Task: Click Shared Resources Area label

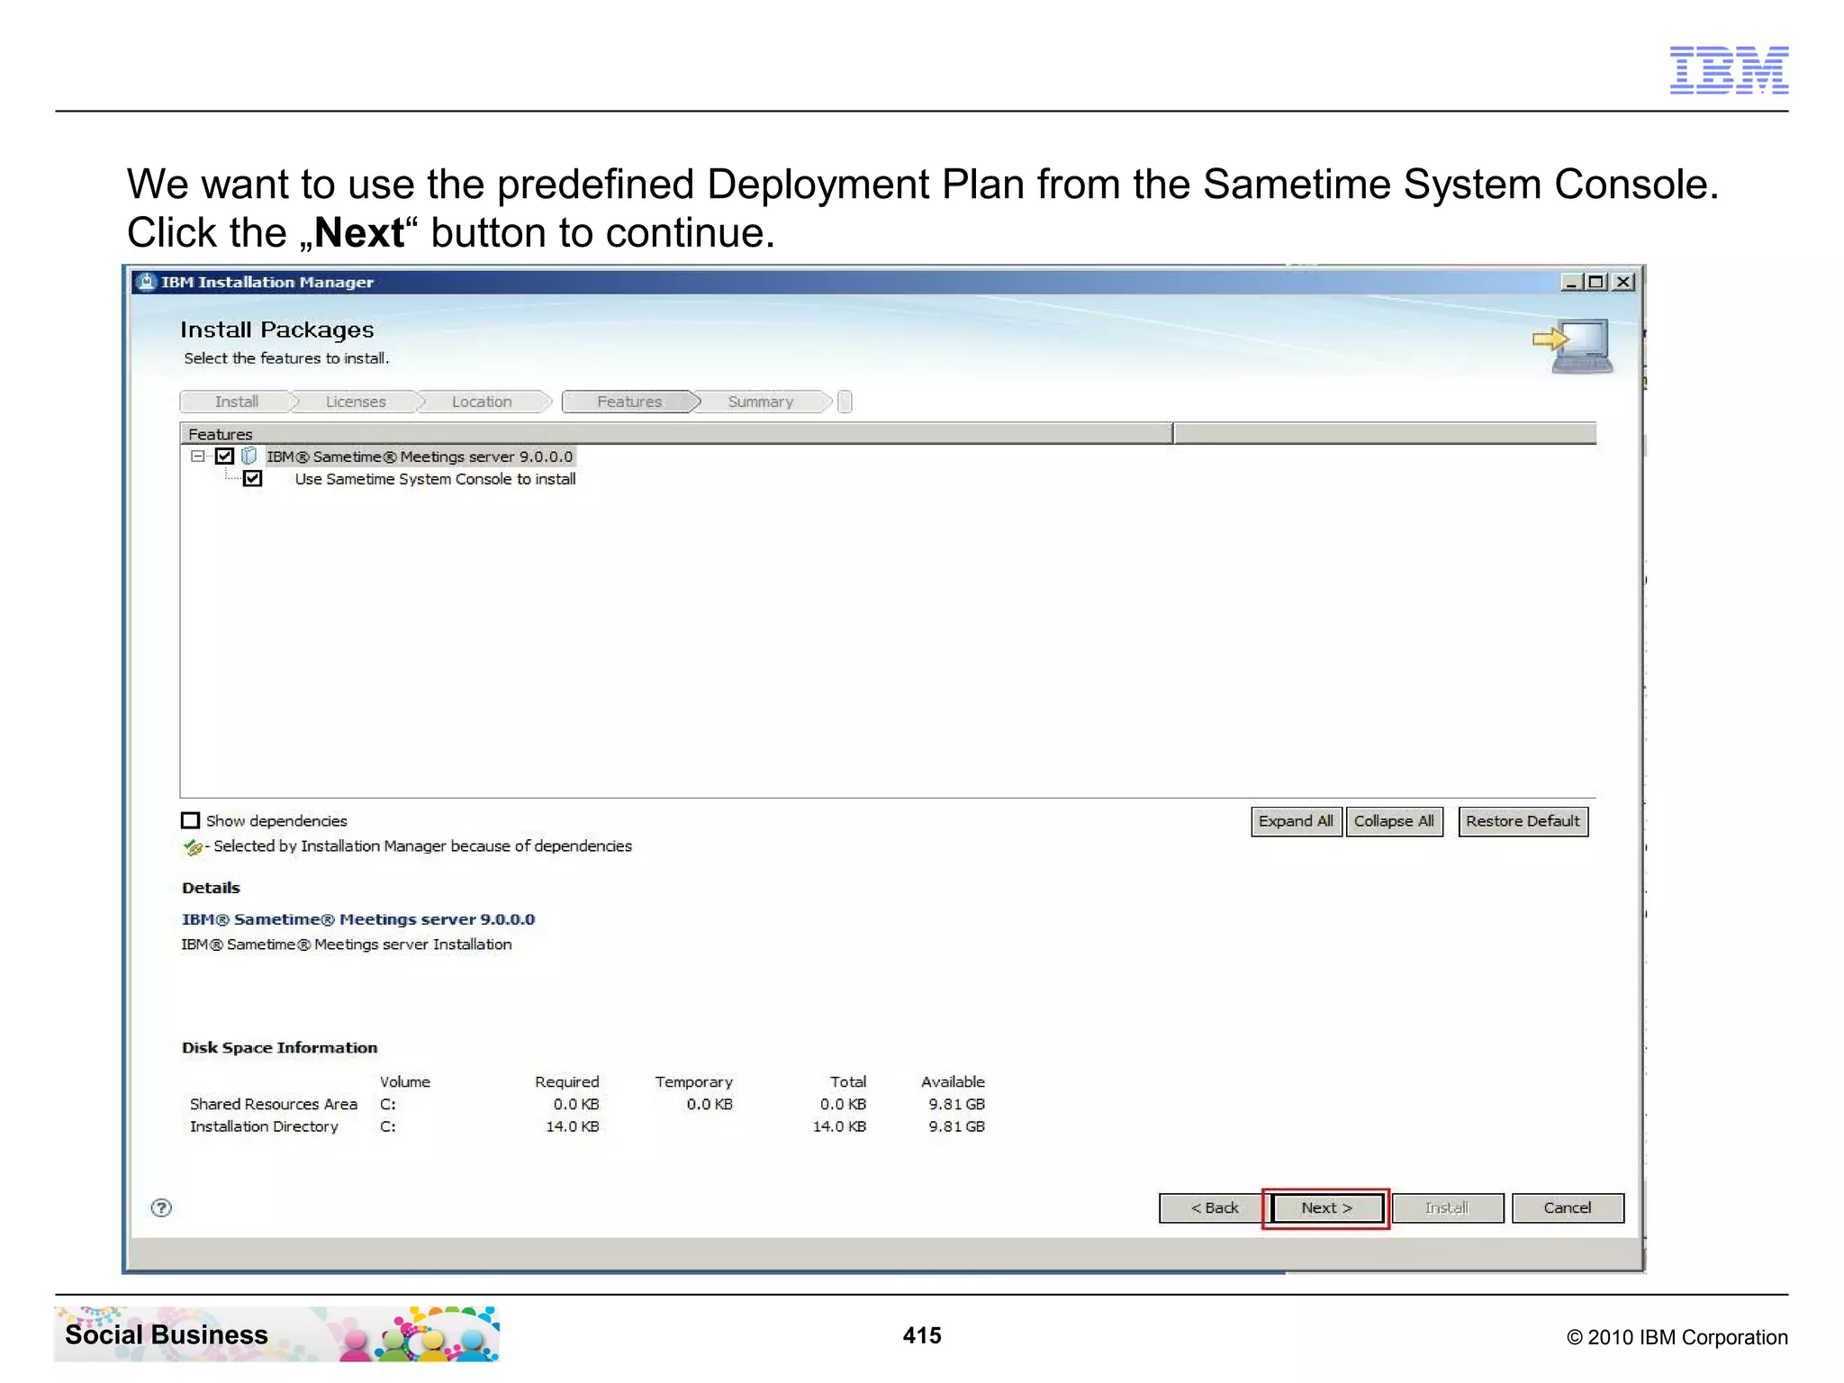Action: click(x=274, y=1104)
